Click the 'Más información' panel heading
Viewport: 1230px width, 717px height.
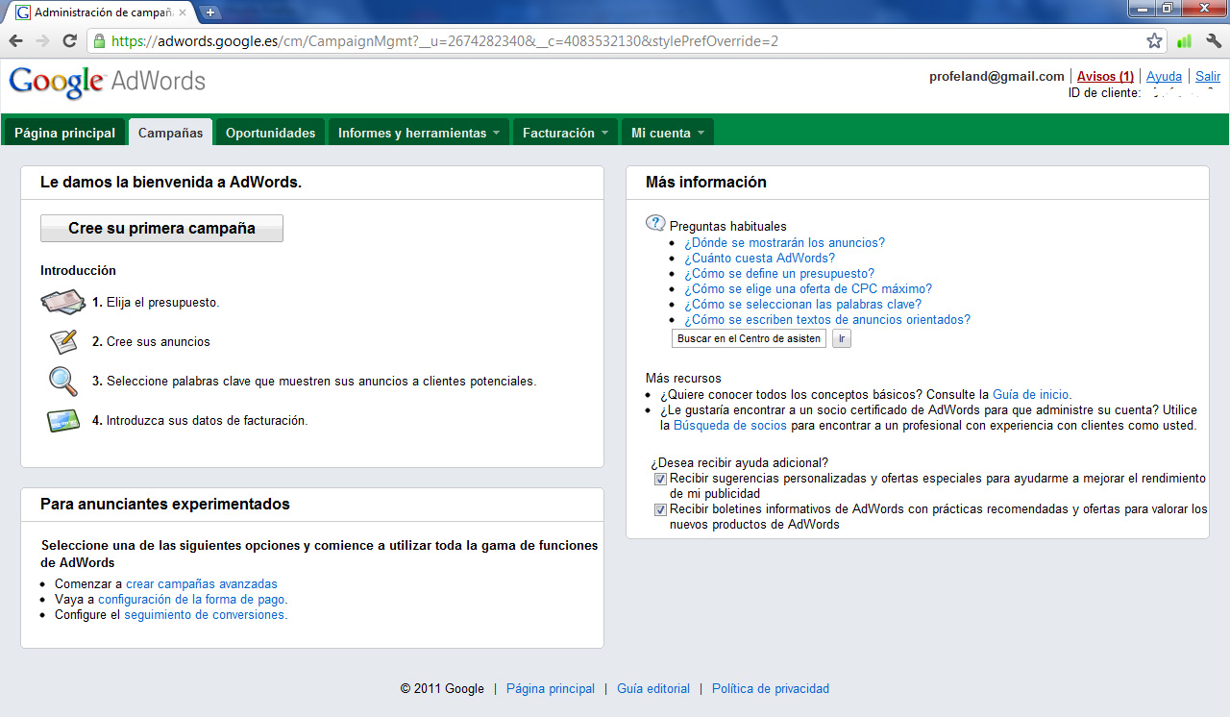pos(706,182)
